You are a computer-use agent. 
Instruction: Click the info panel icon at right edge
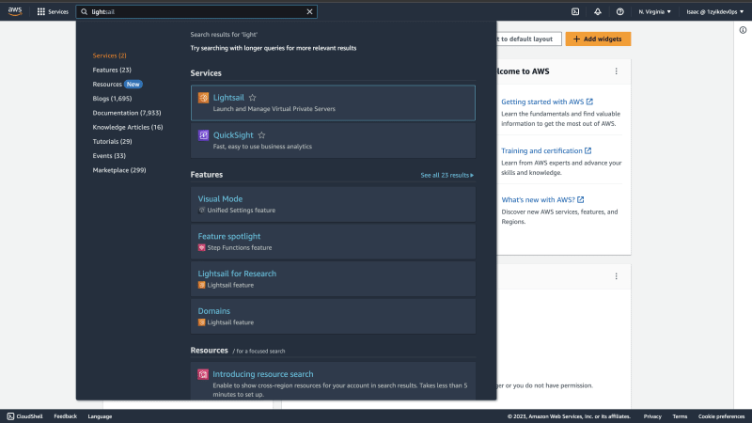pos(743,30)
